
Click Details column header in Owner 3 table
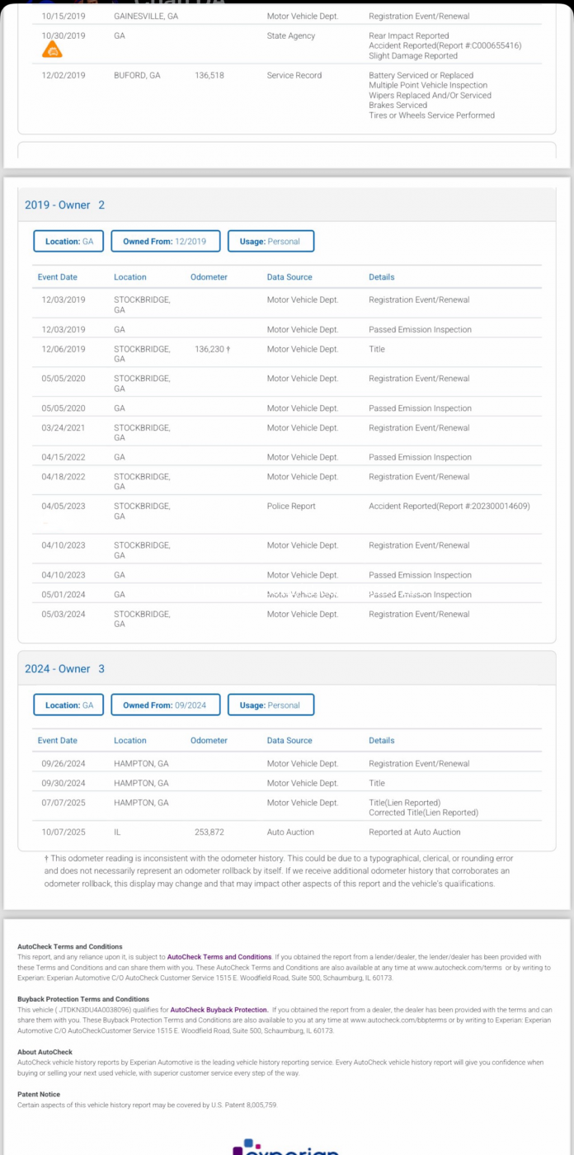[x=381, y=741]
